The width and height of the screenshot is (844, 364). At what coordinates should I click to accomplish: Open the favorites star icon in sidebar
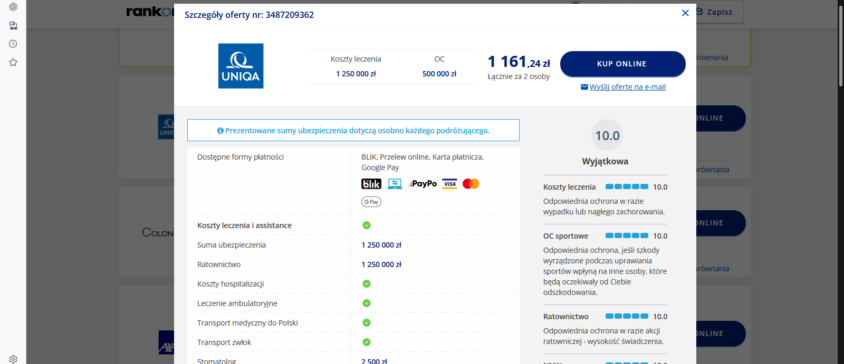[13, 62]
